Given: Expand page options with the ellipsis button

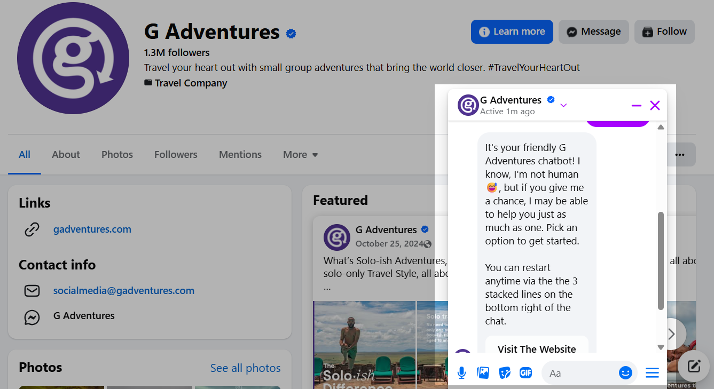Looking at the screenshot, I should tap(680, 154).
